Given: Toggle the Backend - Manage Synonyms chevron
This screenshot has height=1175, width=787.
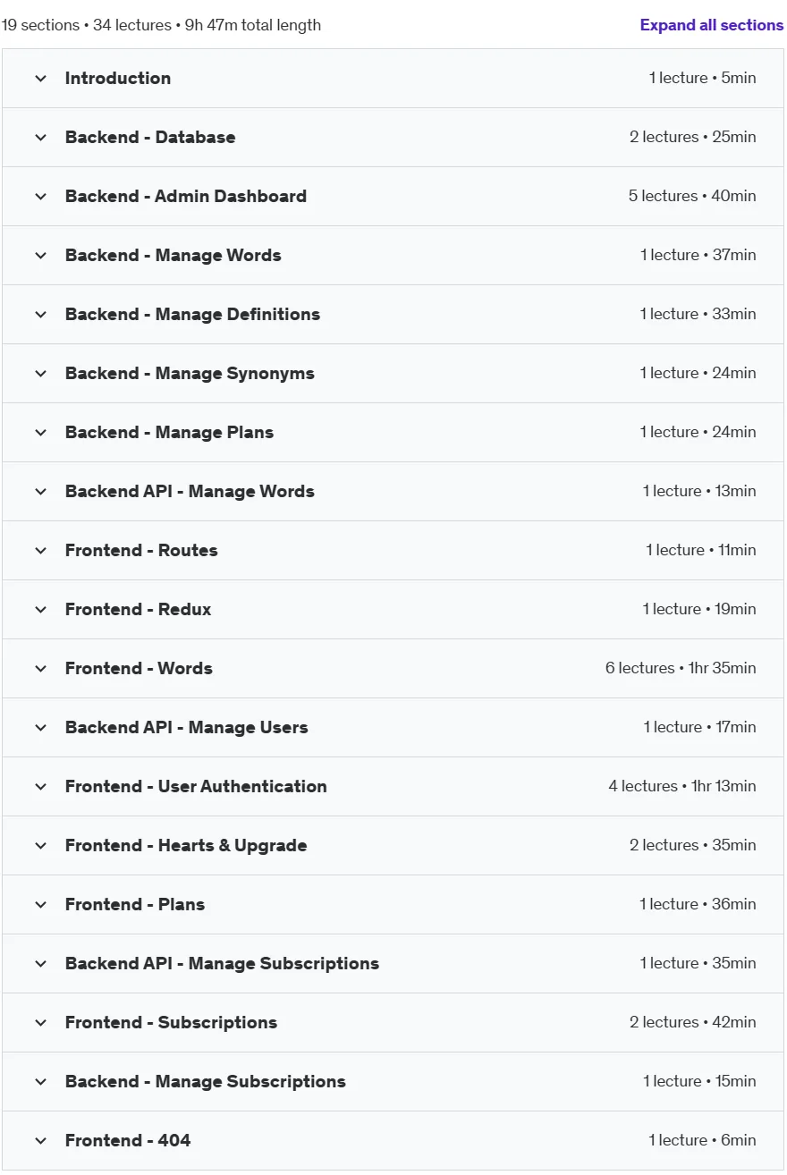Looking at the screenshot, I should 40,374.
